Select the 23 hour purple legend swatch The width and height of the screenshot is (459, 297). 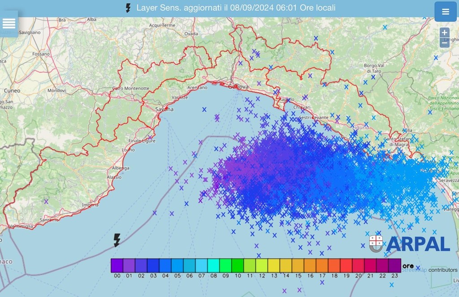(395, 266)
